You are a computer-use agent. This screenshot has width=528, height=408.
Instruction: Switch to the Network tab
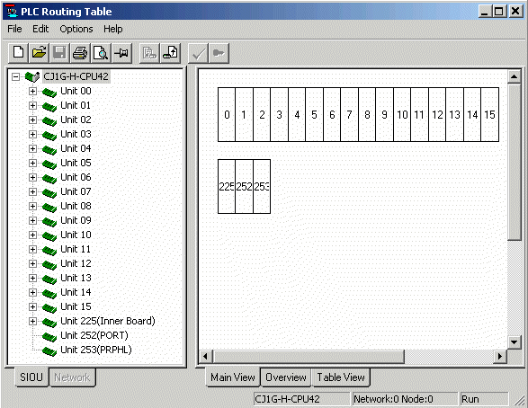point(72,377)
